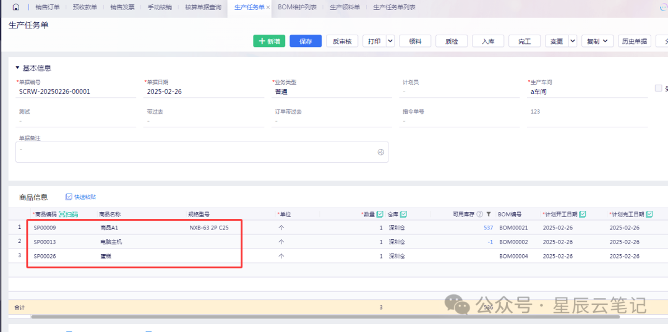
Task: Click the BOM00021 cell
Action: pos(513,228)
